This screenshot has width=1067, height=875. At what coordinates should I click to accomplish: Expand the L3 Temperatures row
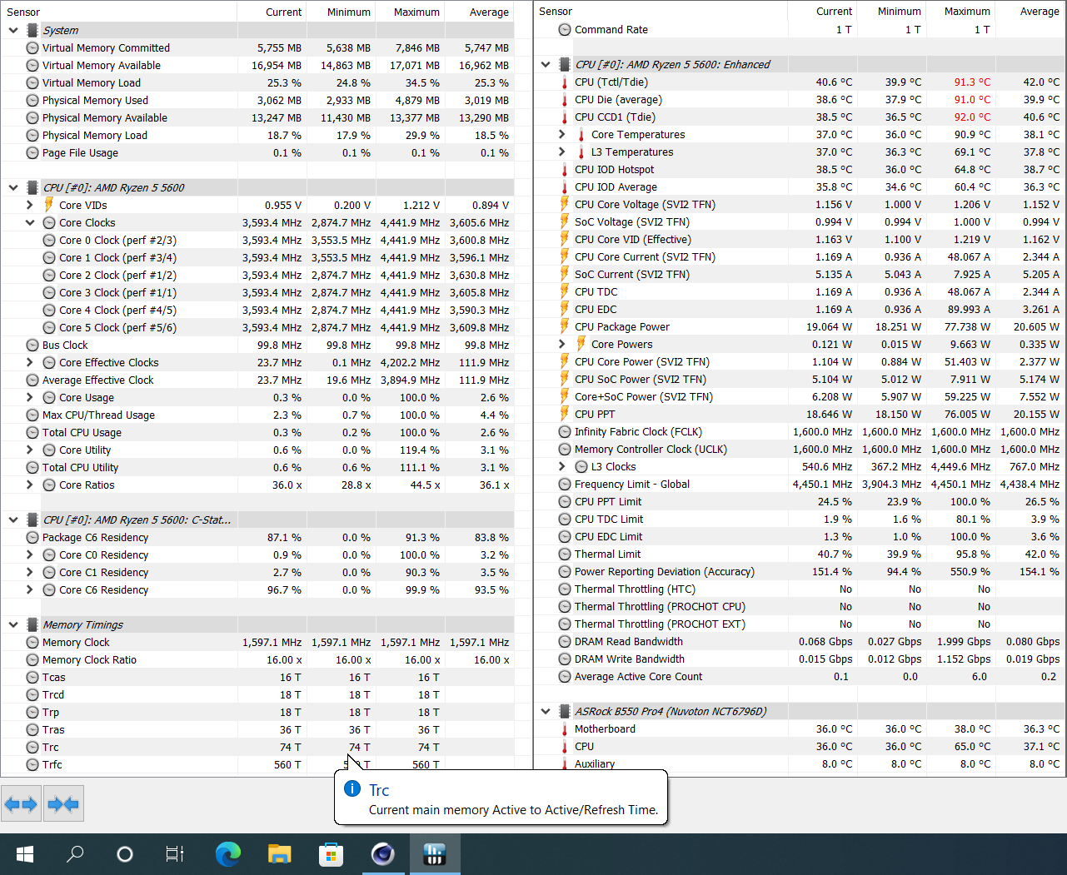pyautogui.click(x=562, y=152)
